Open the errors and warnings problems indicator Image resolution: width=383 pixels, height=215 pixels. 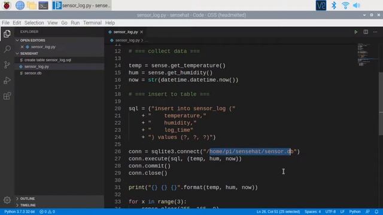click(x=47, y=211)
